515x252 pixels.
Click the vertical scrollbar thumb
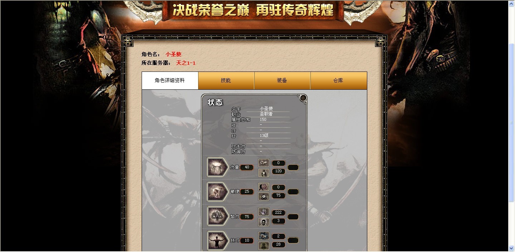point(511,122)
